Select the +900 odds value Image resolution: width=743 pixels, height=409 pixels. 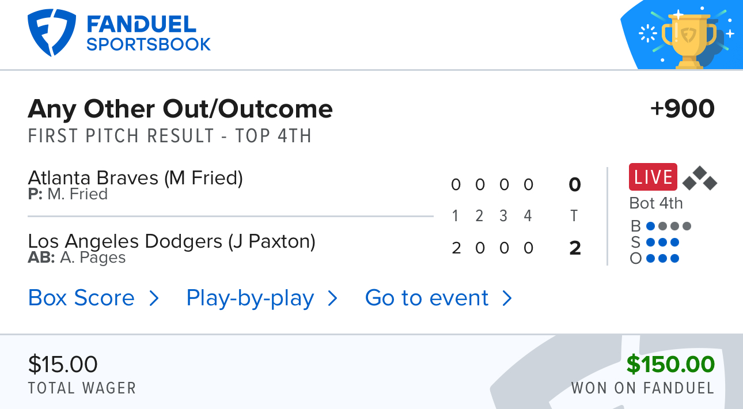(x=682, y=109)
